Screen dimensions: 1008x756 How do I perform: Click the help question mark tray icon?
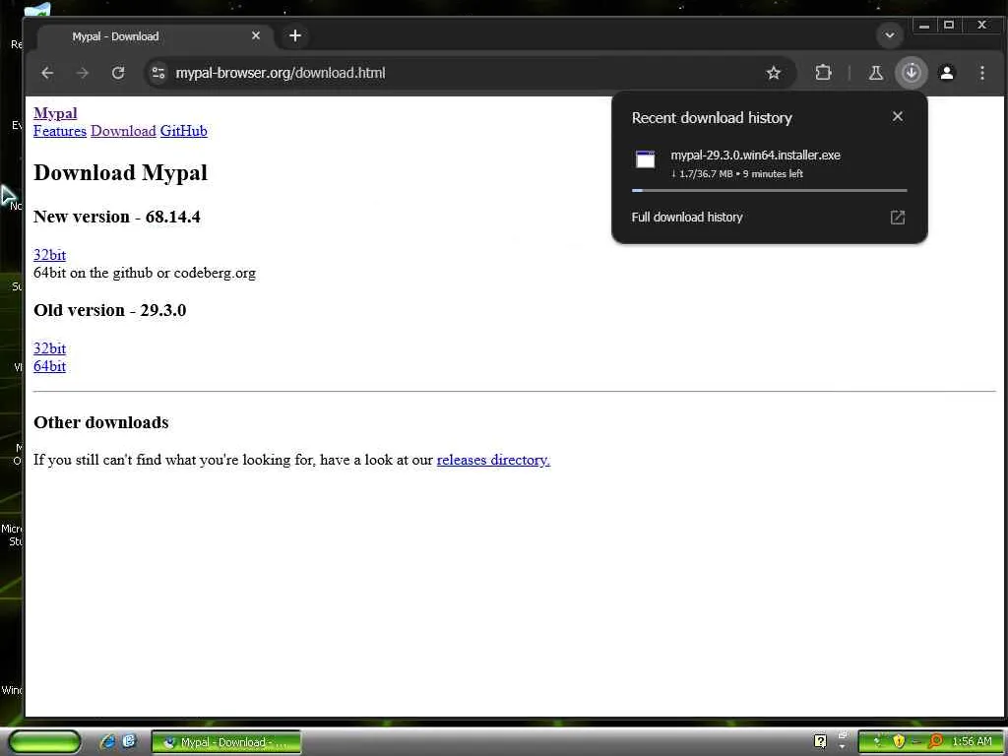(820, 742)
